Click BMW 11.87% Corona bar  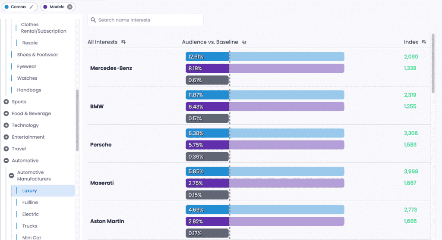click(x=265, y=95)
